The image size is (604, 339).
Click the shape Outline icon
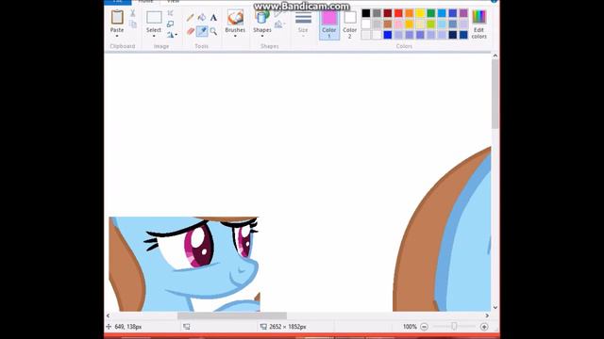click(x=279, y=14)
